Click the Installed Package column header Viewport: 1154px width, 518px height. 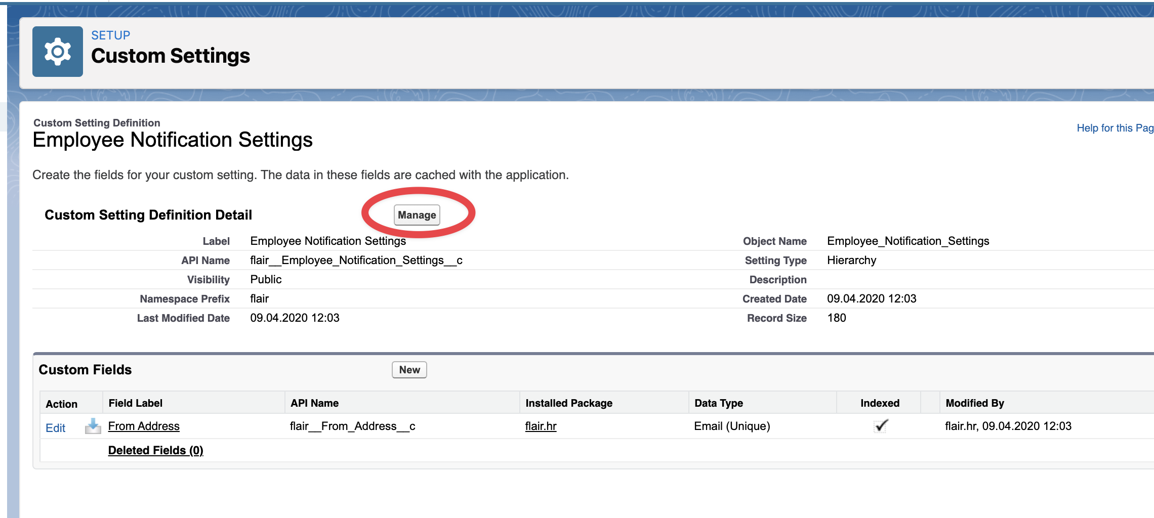click(568, 403)
